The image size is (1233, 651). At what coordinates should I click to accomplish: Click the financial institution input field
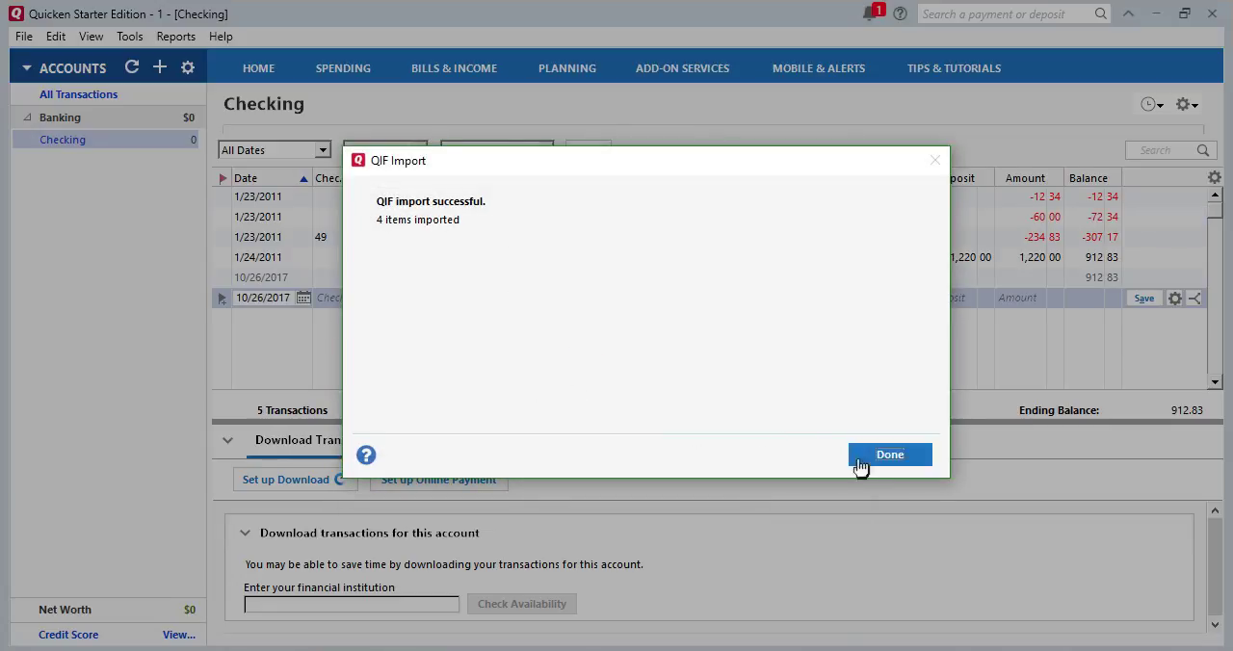coord(352,604)
